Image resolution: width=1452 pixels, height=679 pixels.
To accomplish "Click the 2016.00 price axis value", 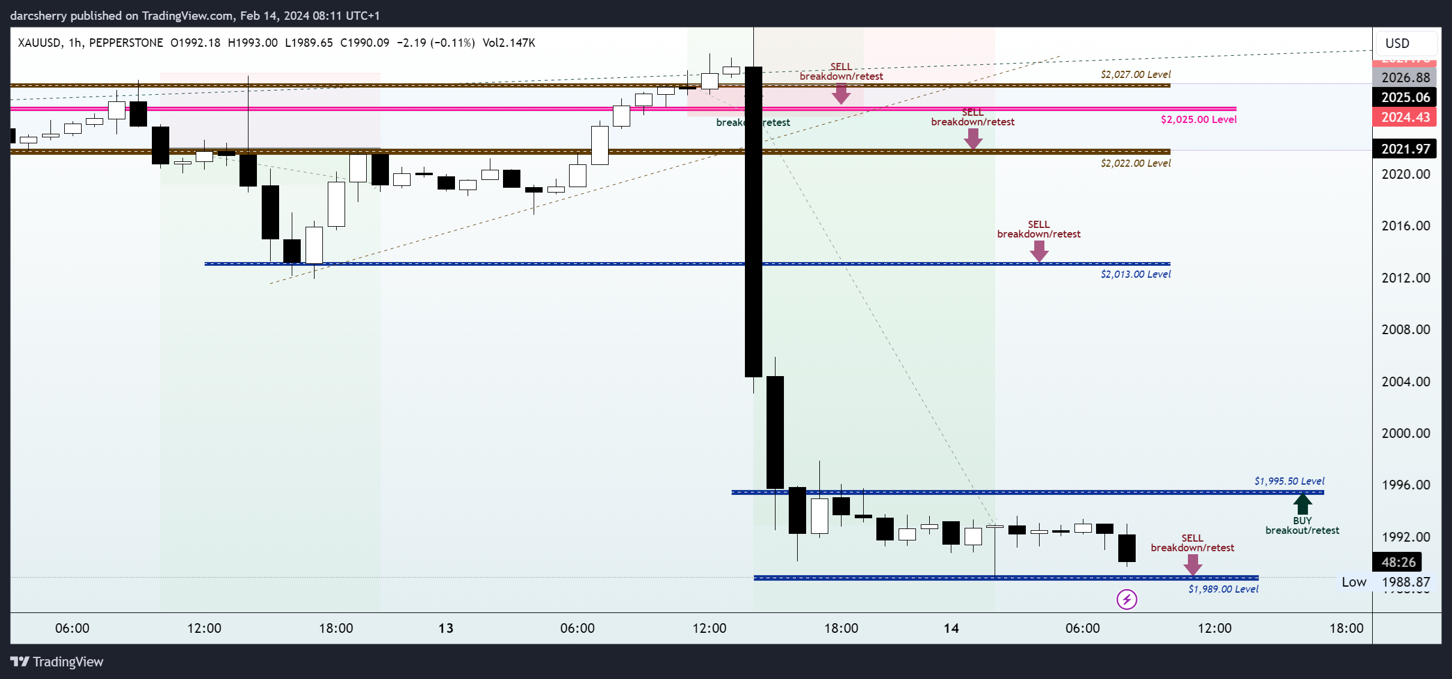I will (x=1406, y=226).
